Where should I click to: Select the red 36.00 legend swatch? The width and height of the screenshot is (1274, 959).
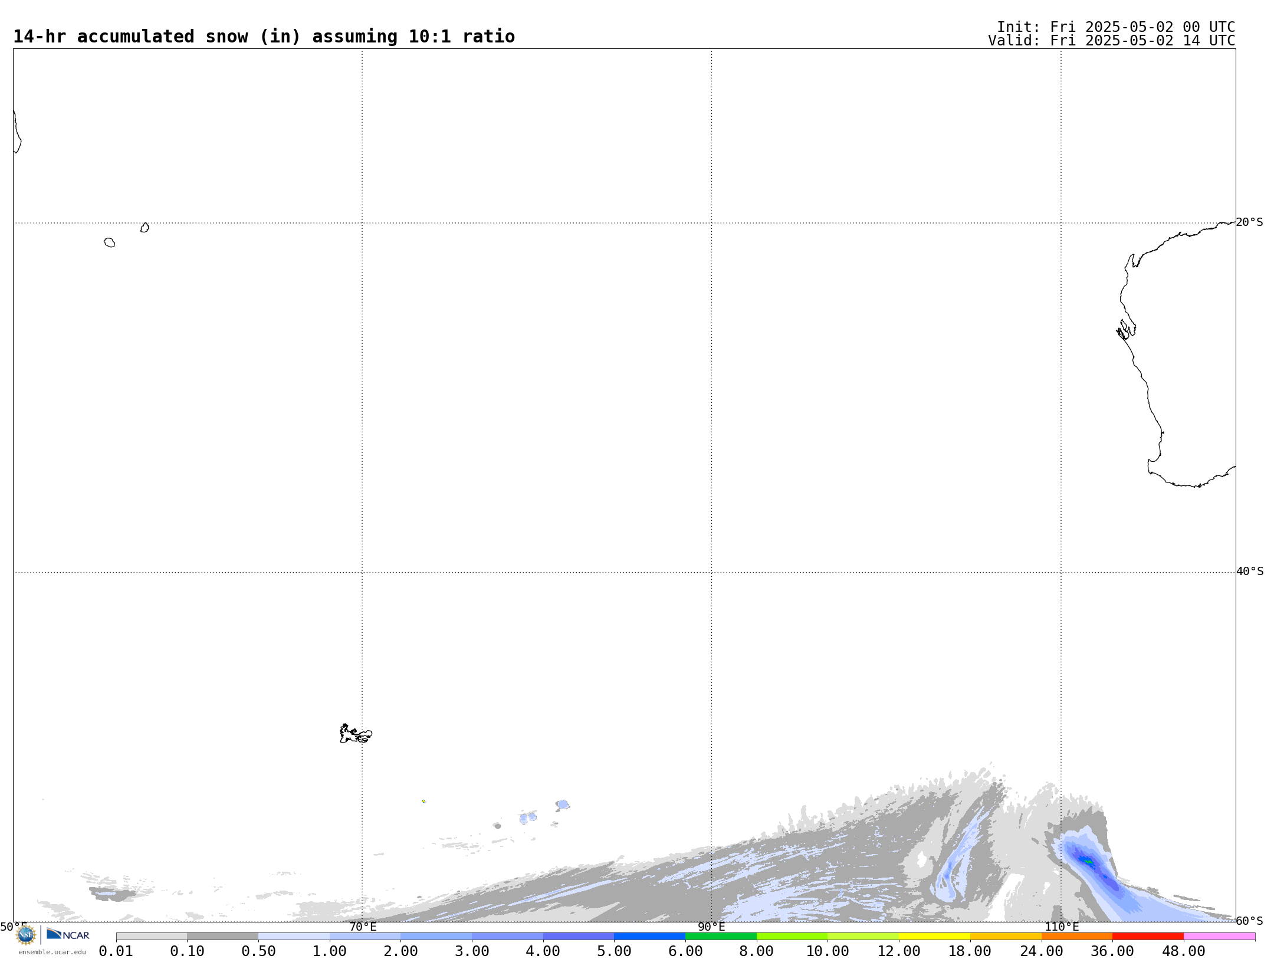click(x=1148, y=937)
